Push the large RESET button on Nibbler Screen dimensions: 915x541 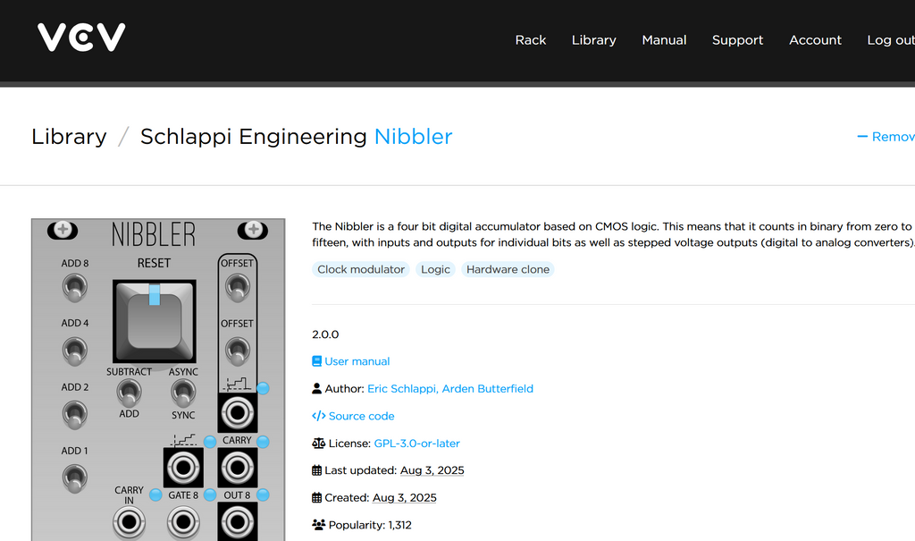point(154,321)
